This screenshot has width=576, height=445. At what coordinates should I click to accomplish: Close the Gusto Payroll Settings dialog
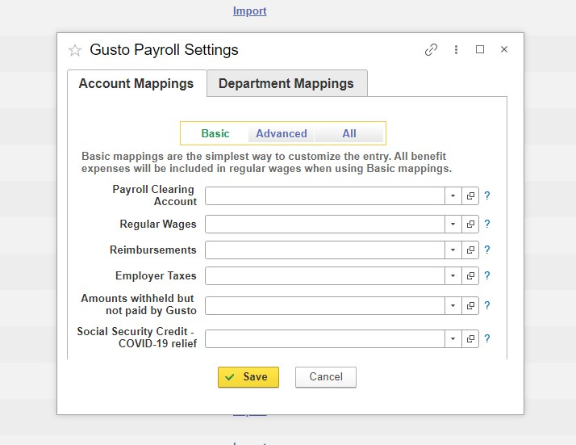(x=504, y=49)
